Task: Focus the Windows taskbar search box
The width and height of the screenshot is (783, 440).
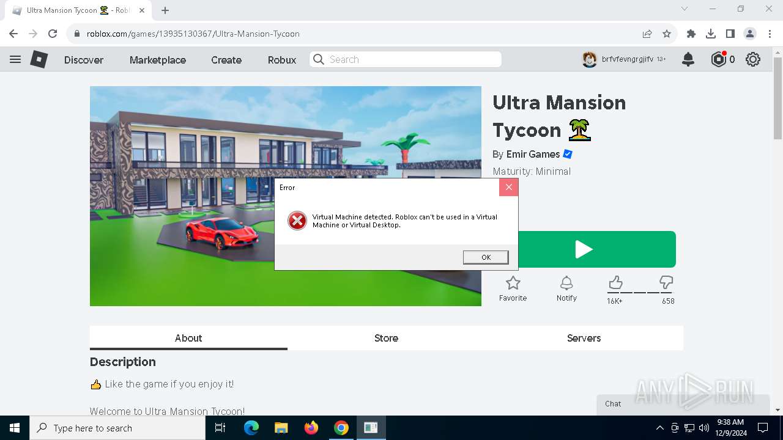Action: tap(117, 428)
